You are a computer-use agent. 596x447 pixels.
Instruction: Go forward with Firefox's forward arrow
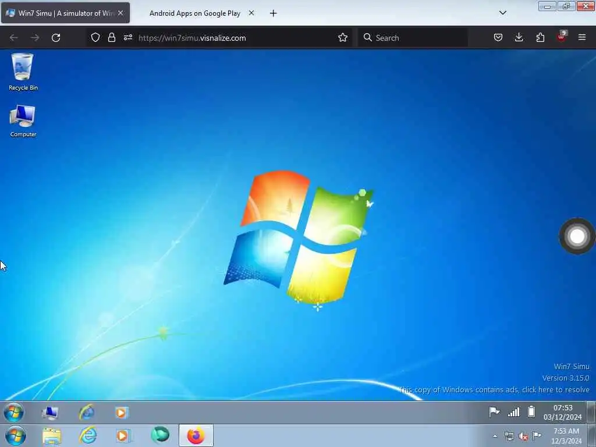[x=35, y=38]
